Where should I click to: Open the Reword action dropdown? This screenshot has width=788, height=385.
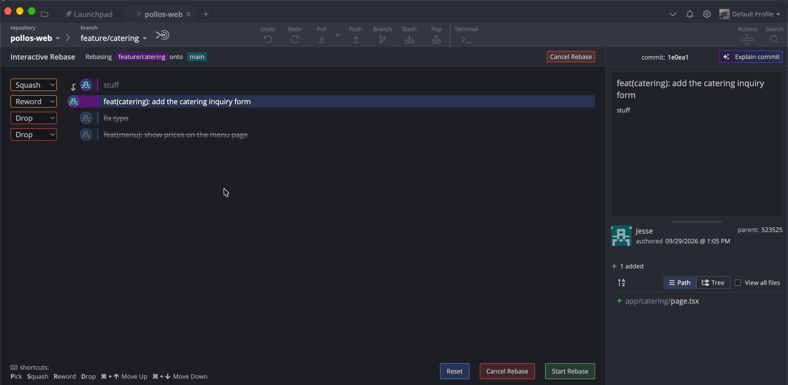pyautogui.click(x=34, y=101)
